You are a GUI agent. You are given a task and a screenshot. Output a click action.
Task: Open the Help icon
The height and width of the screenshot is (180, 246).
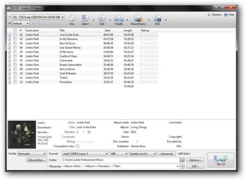point(229,15)
